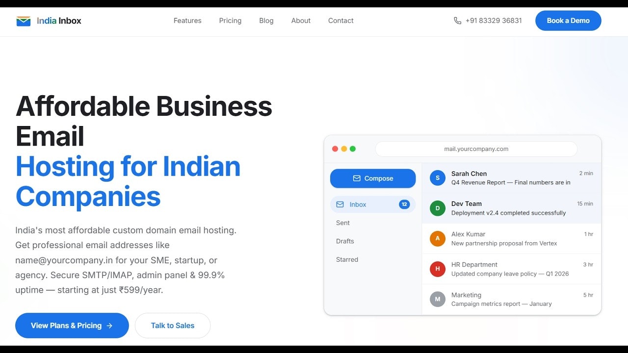Click the envelope icon on Compose button
628x353 pixels.
click(357, 178)
